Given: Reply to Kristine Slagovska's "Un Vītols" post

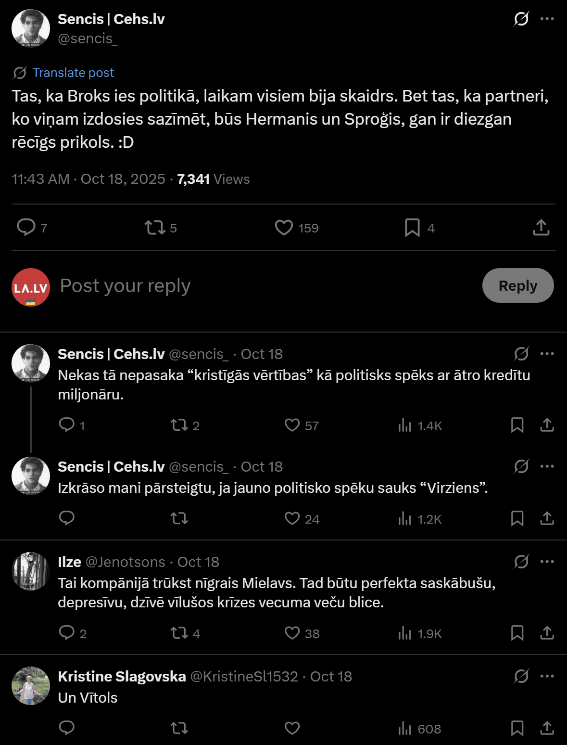Looking at the screenshot, I should pyautogui.click(x=67, y=728).
